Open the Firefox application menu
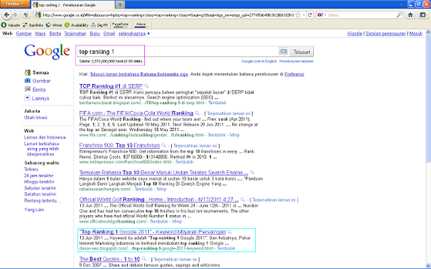The height and width of the screenshot is (269, 431). pyautogui.click(x=15, y=4)
